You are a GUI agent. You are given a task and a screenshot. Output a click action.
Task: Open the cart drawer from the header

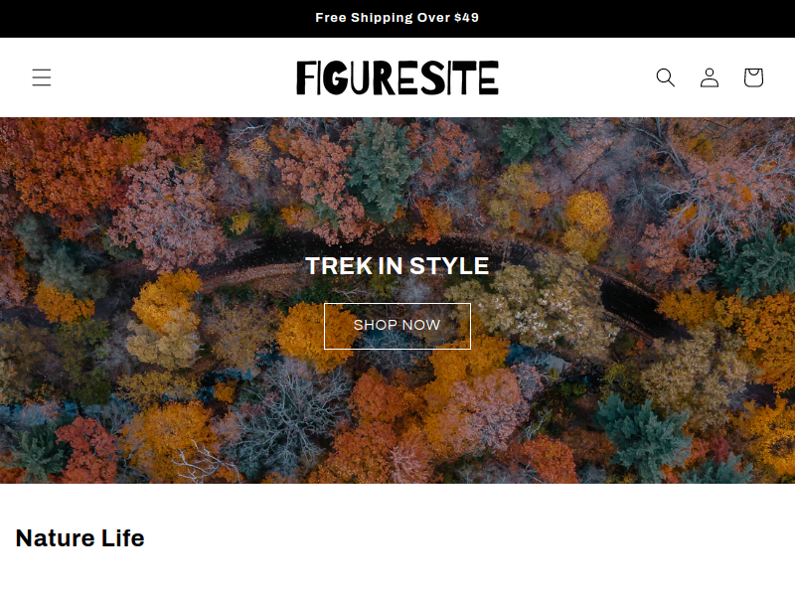tap(753, 77)
